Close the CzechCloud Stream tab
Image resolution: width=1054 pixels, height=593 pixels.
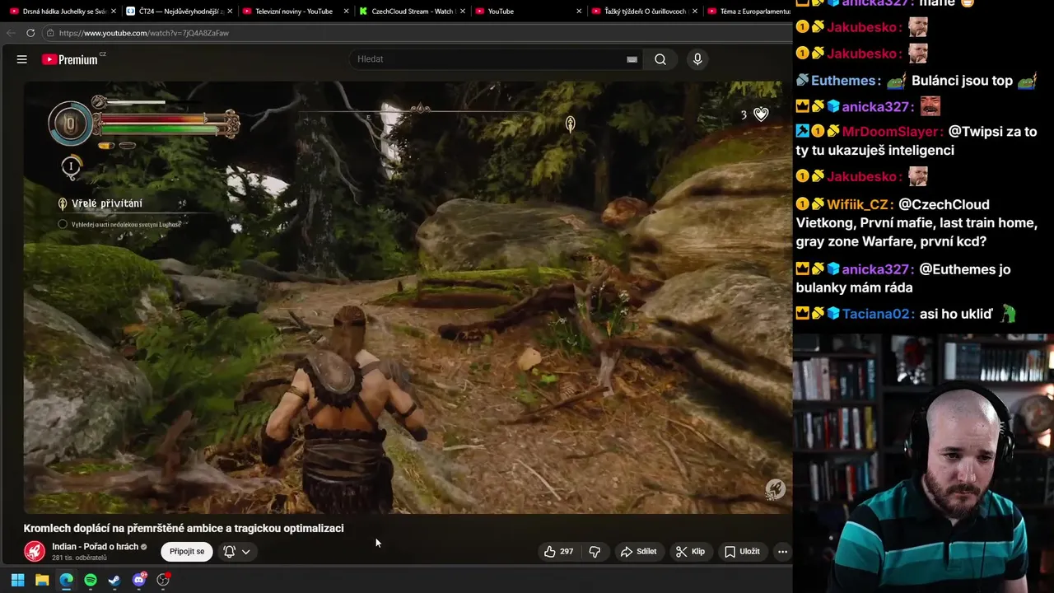pyautogui.click(x=463, y=12)
